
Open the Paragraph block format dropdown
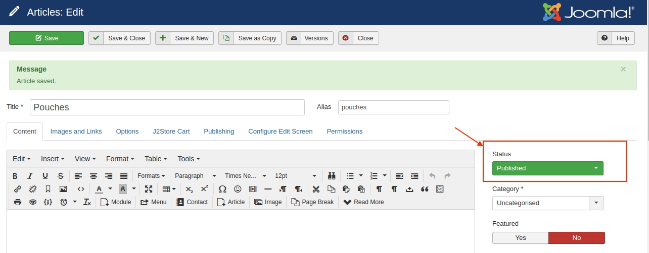pos(195,176)
